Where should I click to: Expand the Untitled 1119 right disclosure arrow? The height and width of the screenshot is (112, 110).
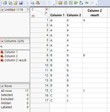click(28, 9)
